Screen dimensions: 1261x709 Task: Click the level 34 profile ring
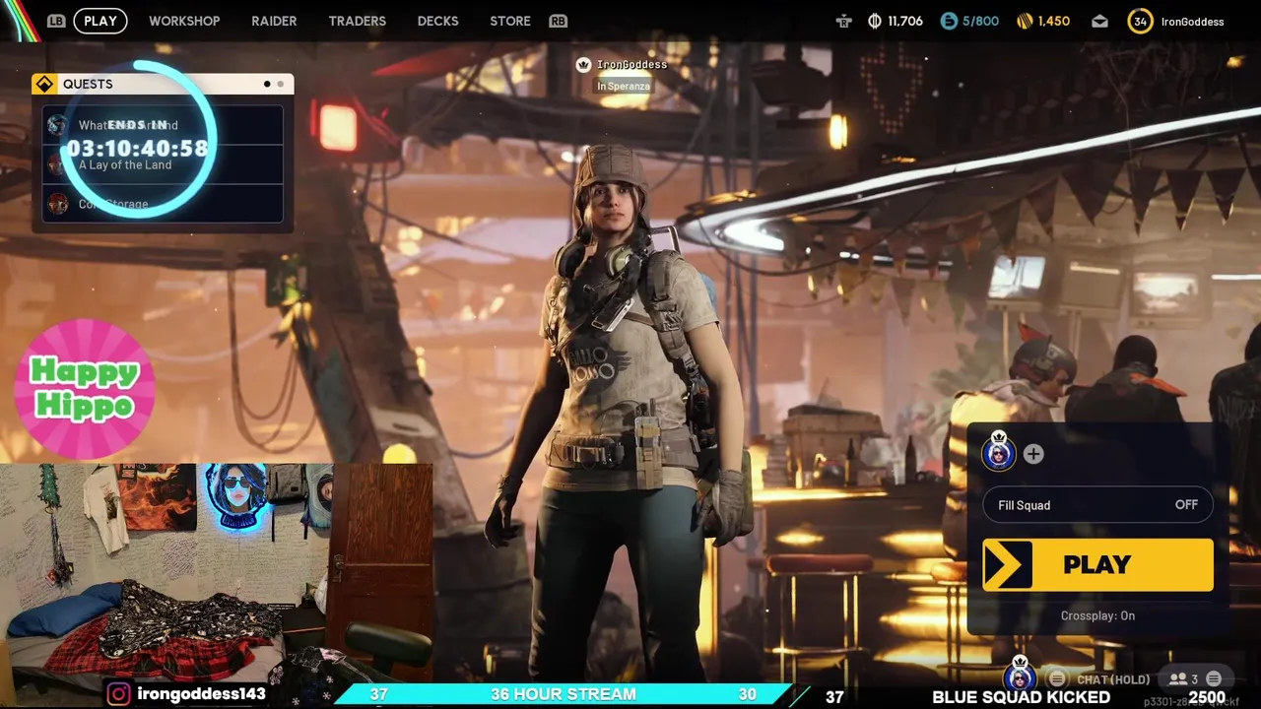1140,21
